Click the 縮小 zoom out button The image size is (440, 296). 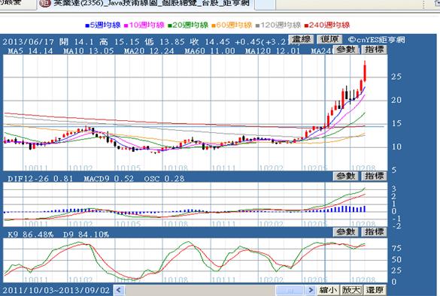[x=329, y=290]
